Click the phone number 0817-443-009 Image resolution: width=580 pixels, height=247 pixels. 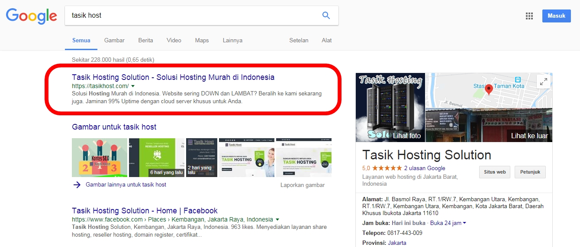405,233
